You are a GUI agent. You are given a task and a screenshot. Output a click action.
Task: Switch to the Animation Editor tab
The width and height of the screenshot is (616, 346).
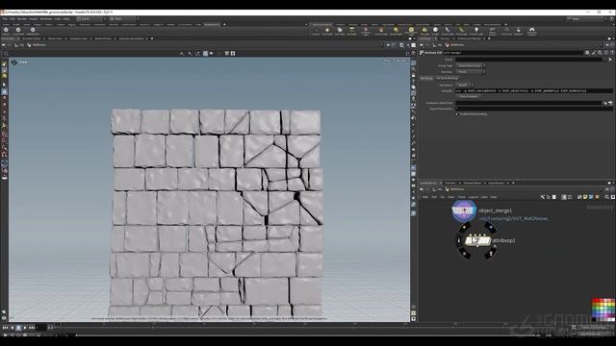coord(32,38)
